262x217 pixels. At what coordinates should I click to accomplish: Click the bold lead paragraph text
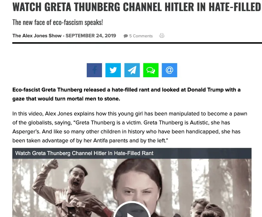coord(127,94)
